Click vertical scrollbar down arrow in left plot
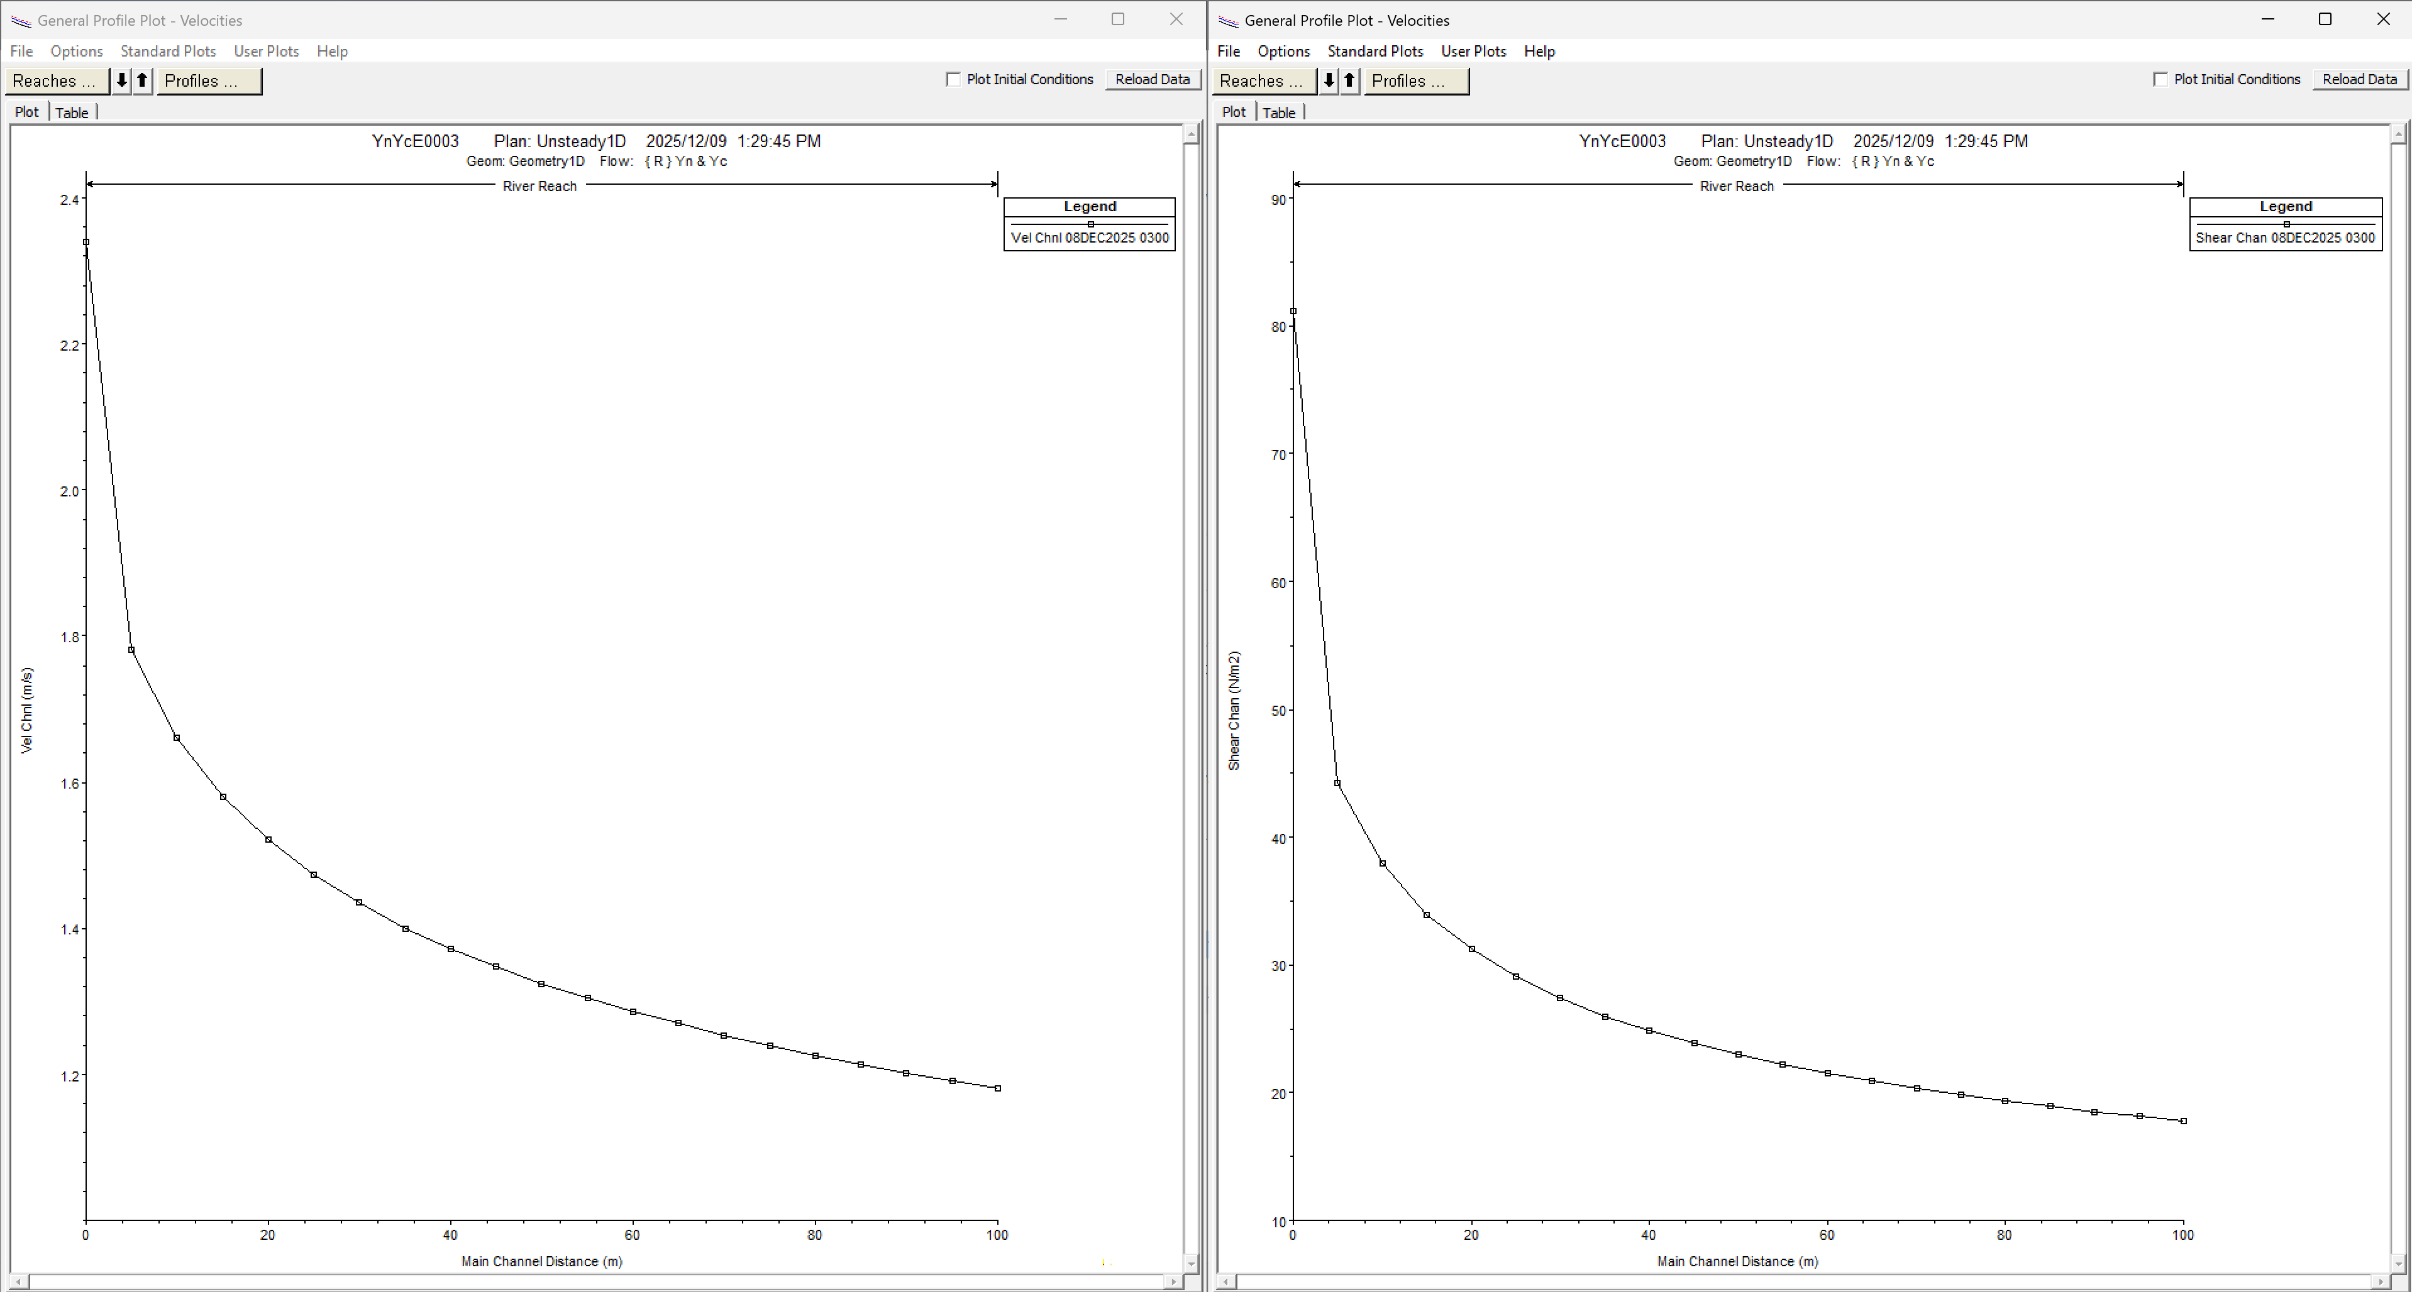This screenshot has width=2412, height=1292. coord(1191,1264)
